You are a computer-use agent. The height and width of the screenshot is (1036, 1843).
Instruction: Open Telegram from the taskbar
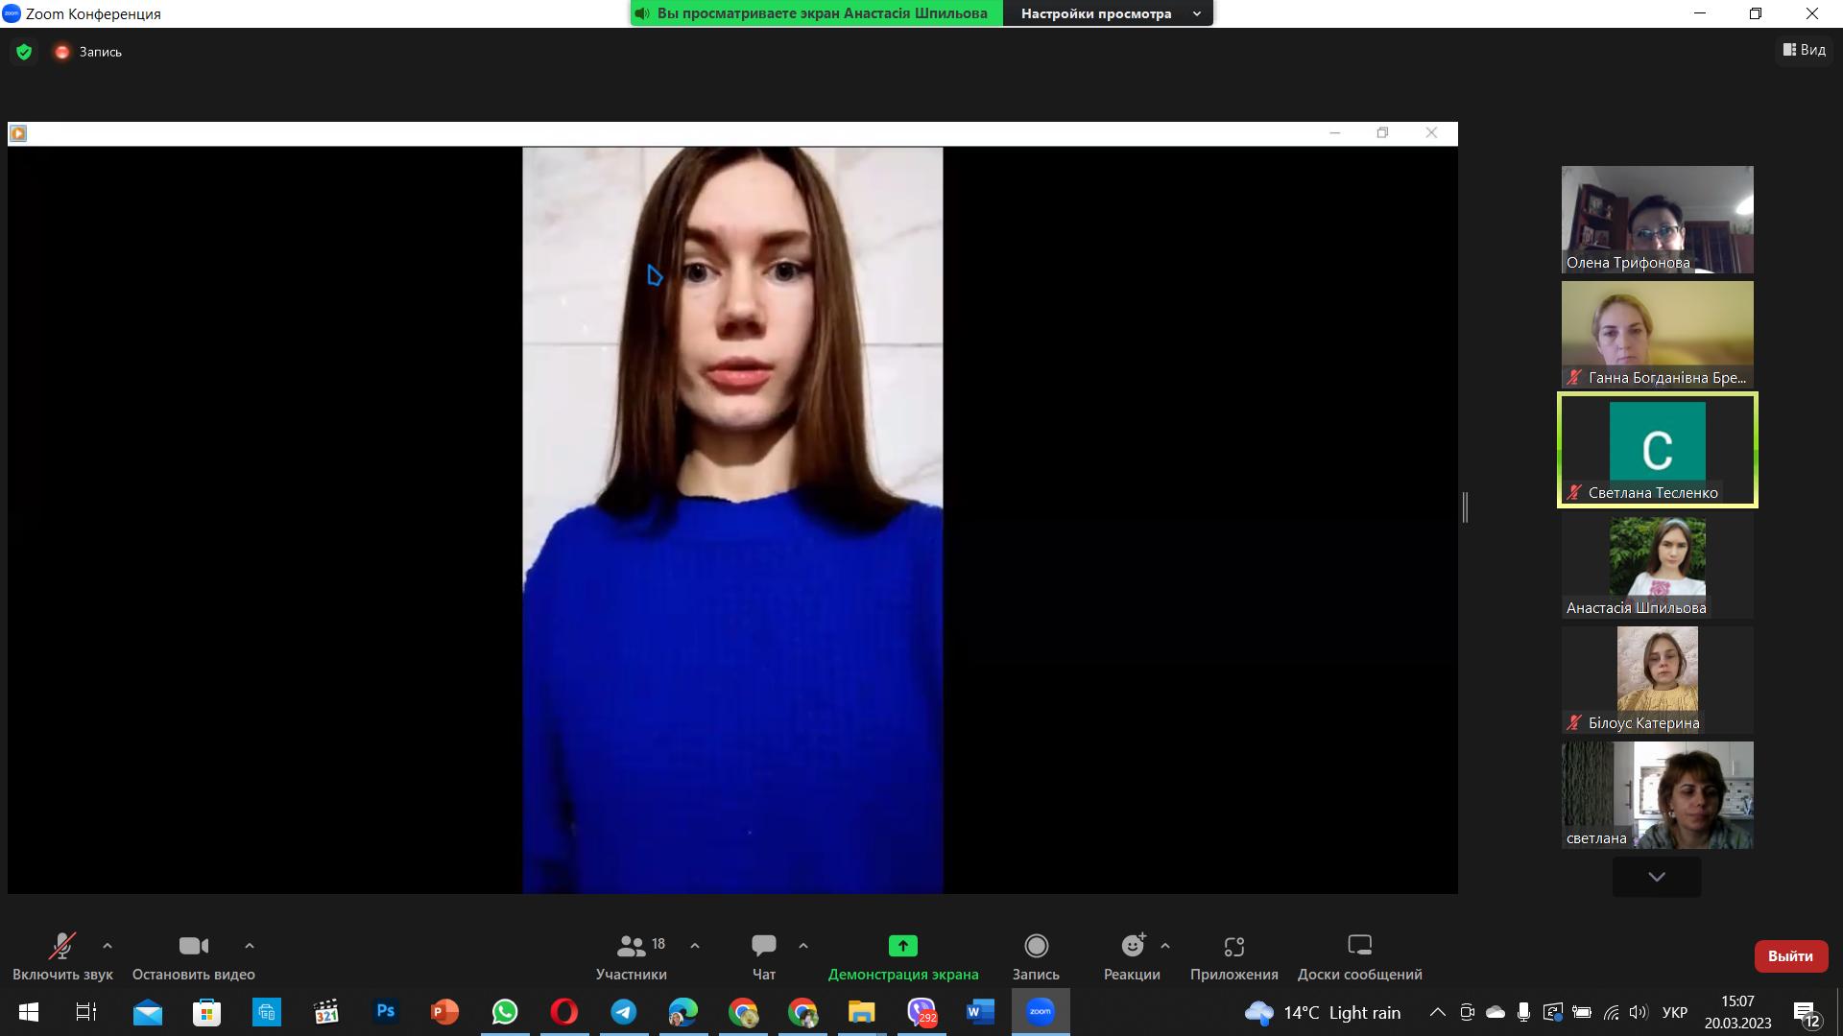pos(624,1012)
